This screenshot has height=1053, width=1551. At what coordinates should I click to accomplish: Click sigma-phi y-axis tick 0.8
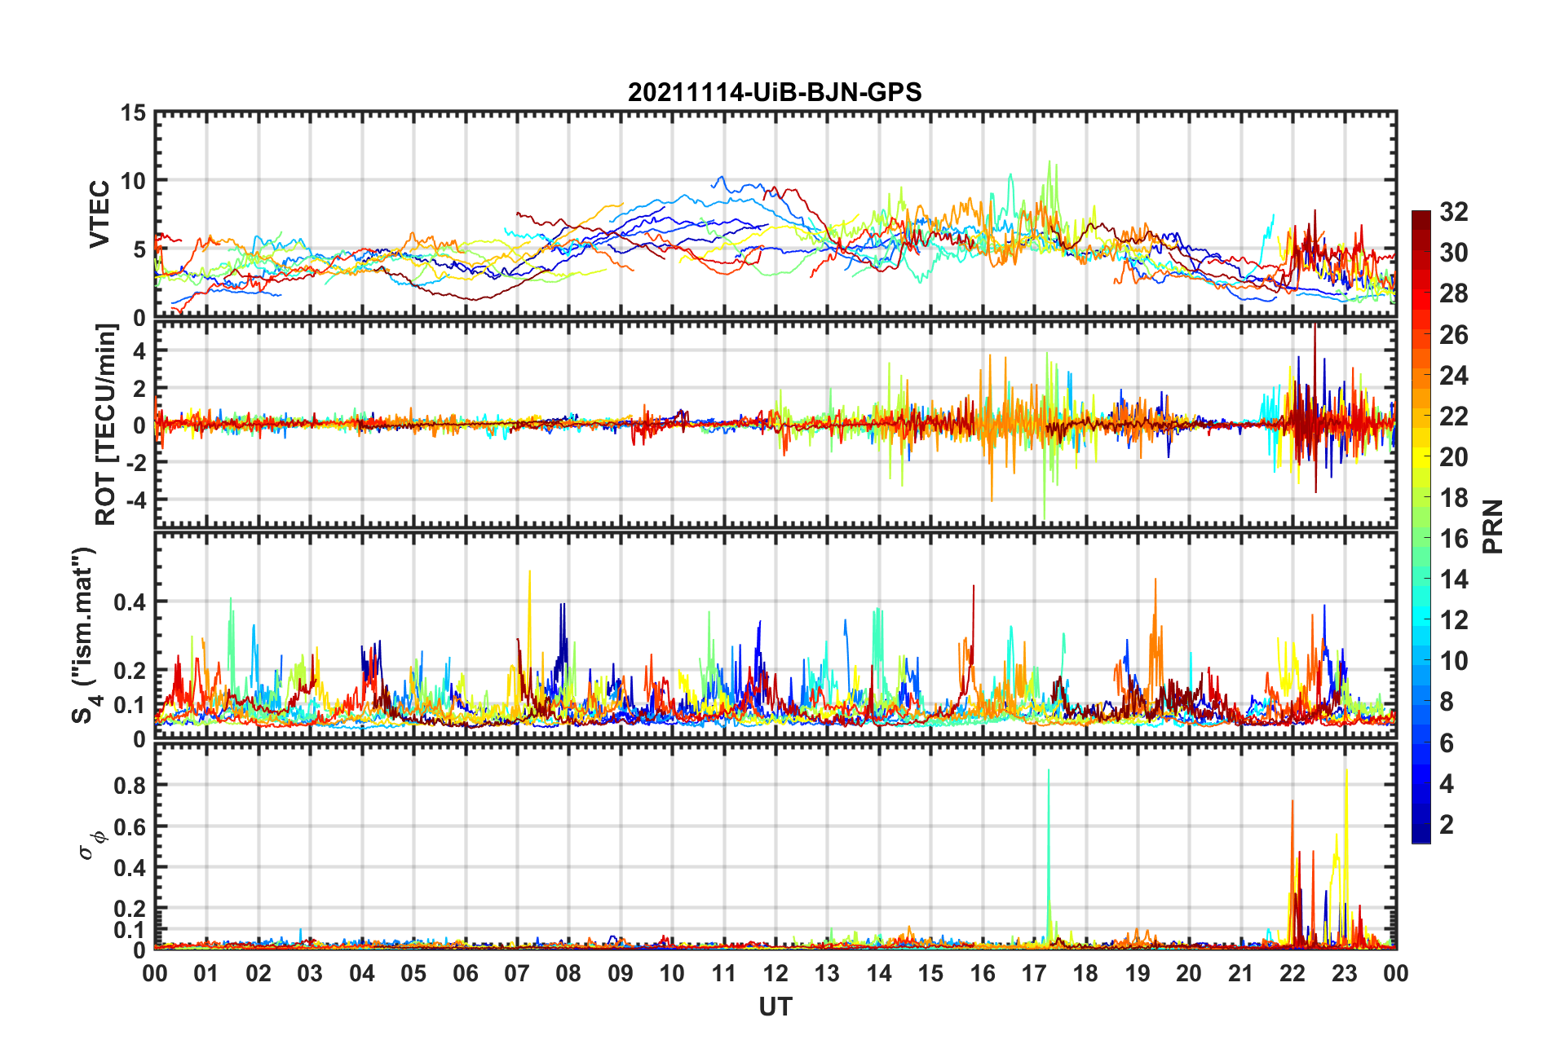pos(130,786)
